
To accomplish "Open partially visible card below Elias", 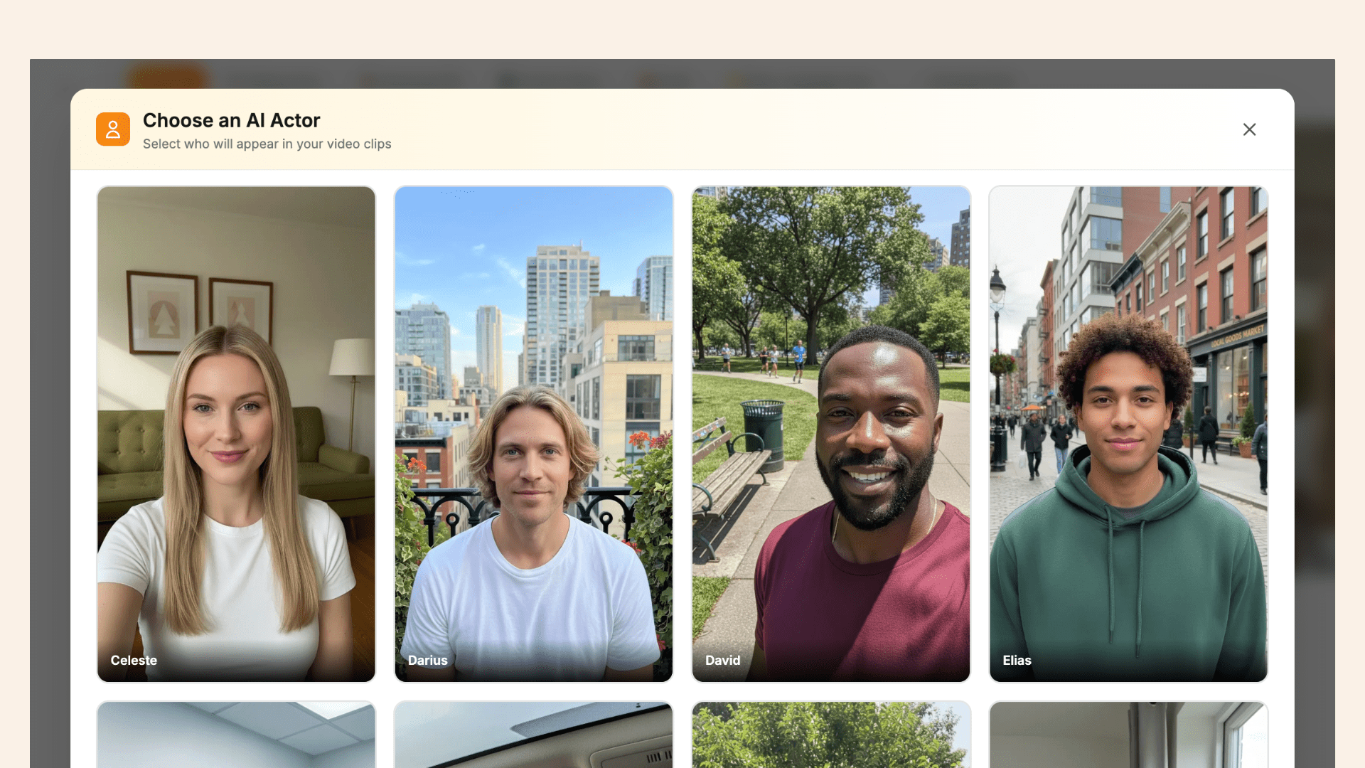I will [x=1128, y=735].
